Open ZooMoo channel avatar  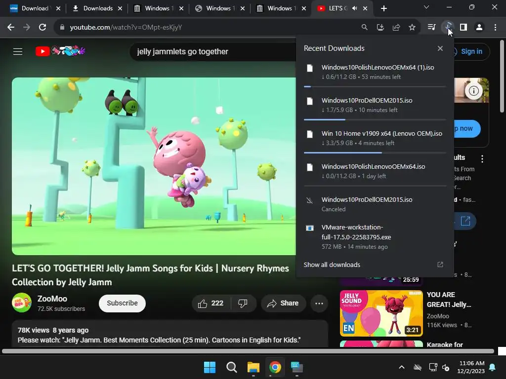click(22, 303)
